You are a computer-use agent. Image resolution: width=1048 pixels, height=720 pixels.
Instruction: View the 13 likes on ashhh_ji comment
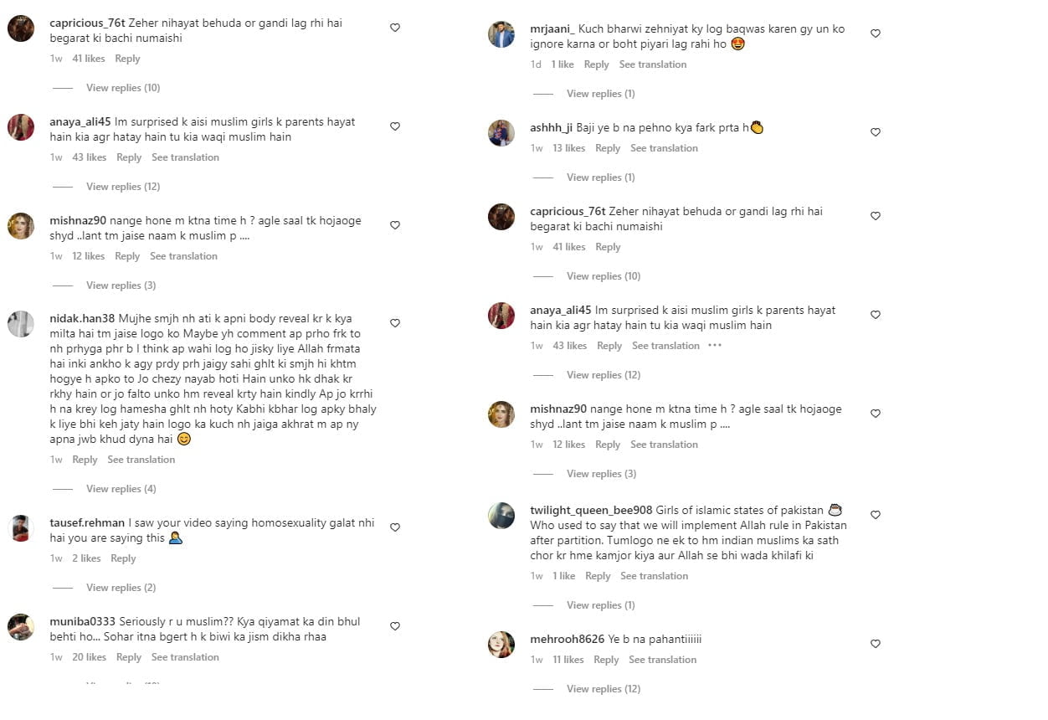tap(569, 148)
